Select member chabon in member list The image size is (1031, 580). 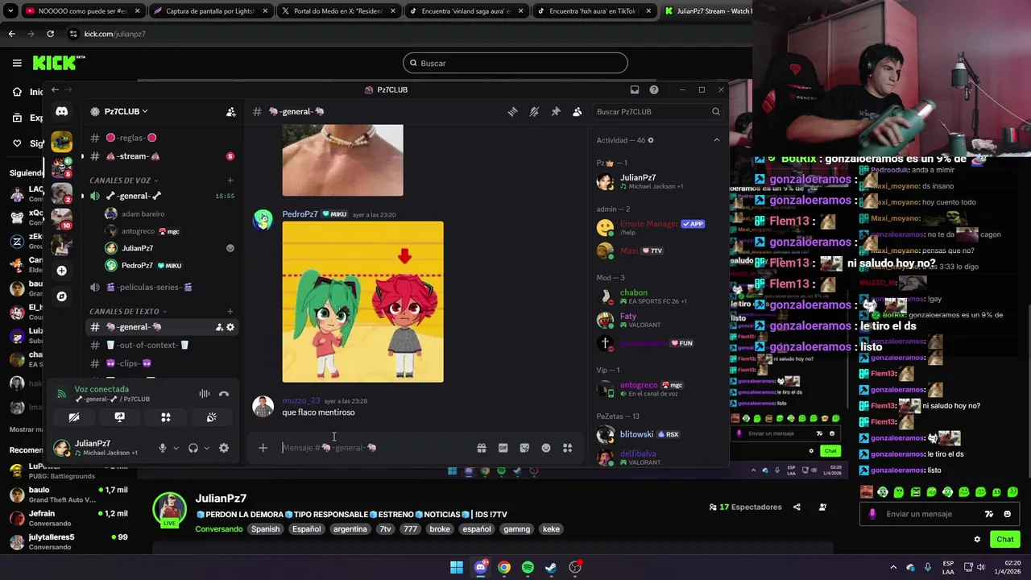pos(656,296)
